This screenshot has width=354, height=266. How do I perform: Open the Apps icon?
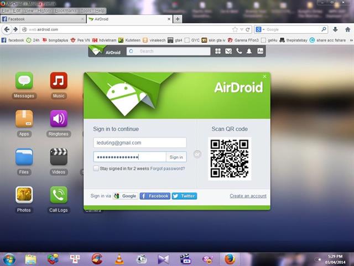point(24,119)
